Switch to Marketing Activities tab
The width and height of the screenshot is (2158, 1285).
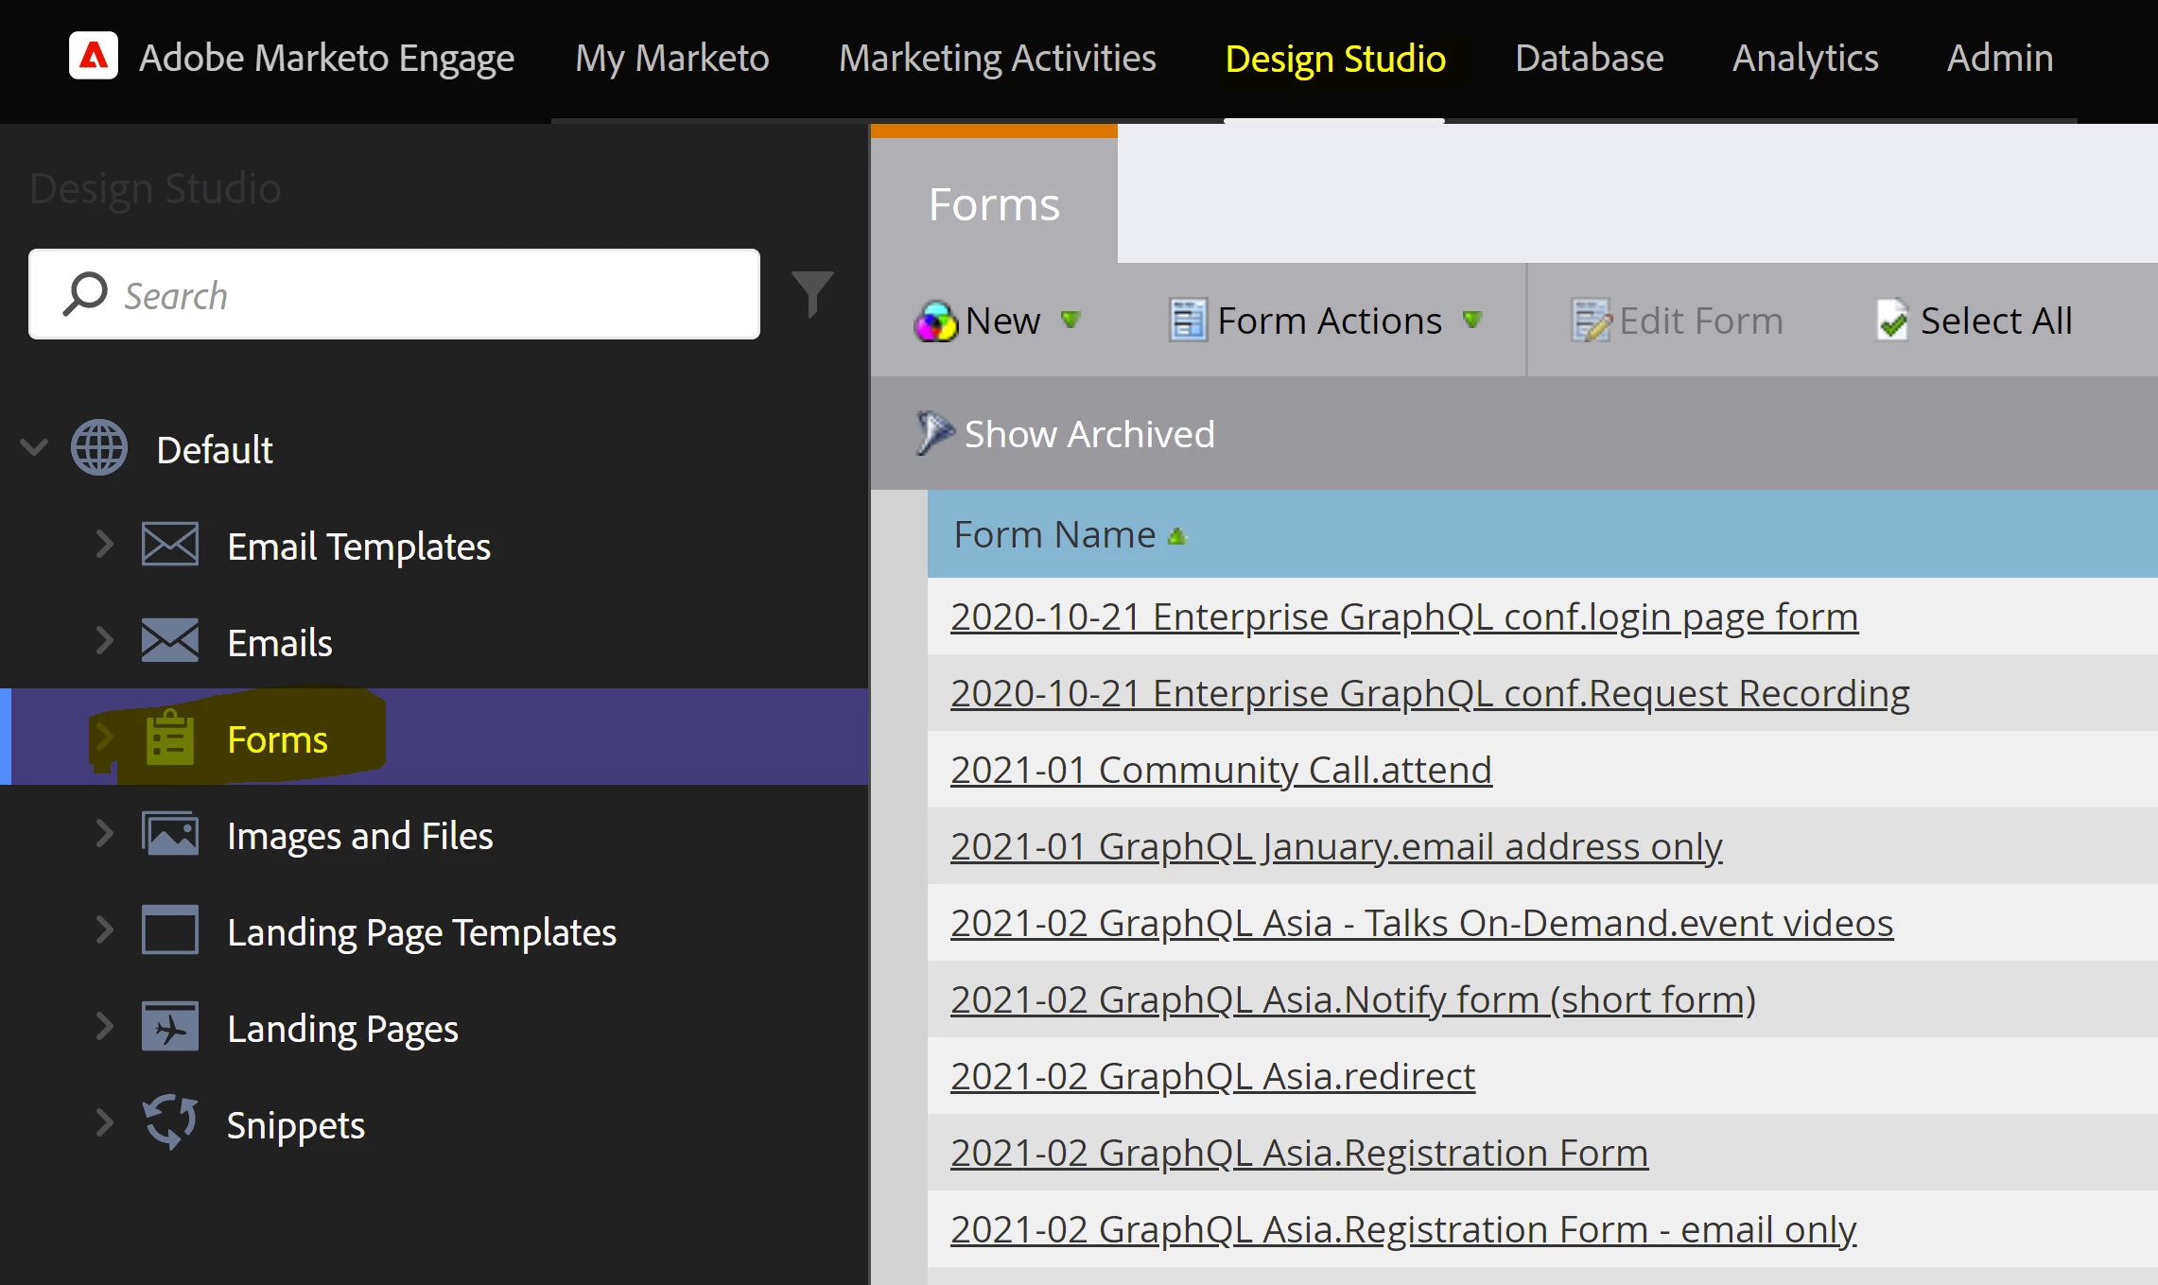pos(997,59)
